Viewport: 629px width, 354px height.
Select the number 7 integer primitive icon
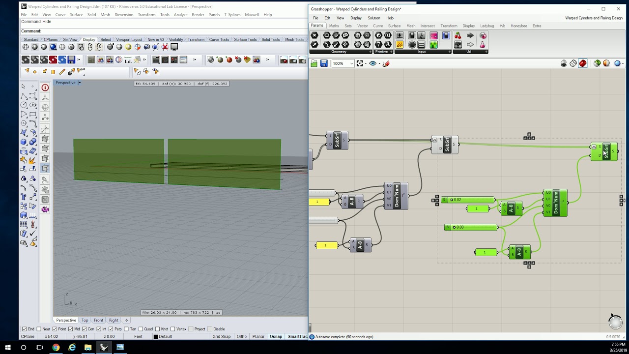378,45
